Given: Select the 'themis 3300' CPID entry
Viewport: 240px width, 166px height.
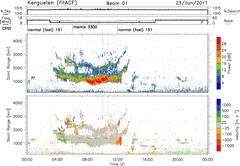Looking at the screenshot, I should [x=85, y=27].
